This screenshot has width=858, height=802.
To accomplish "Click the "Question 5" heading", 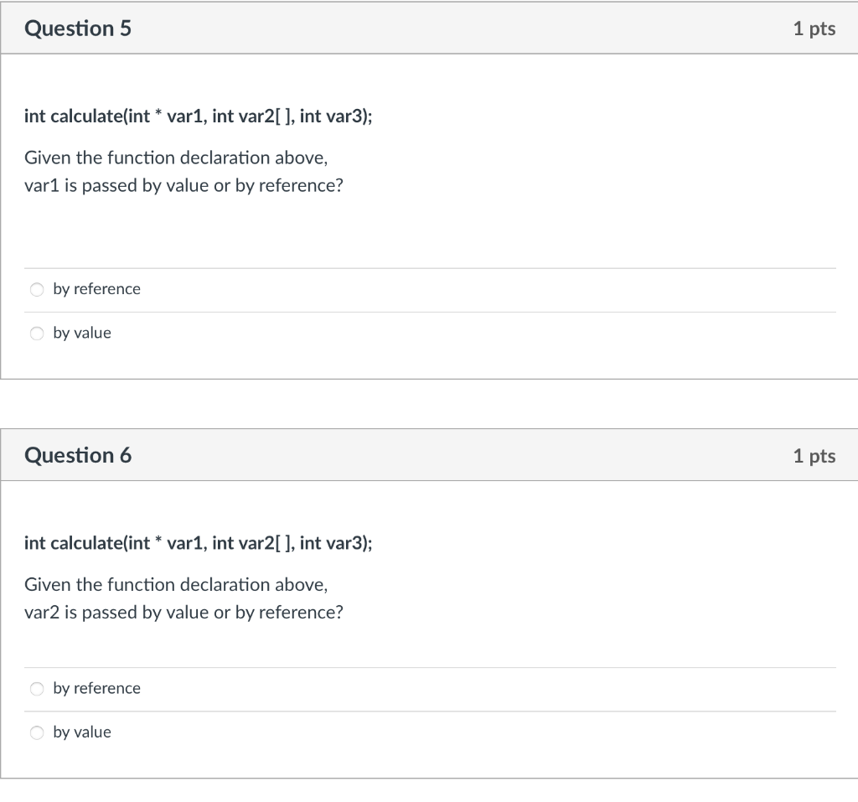I will pos(78,28).
